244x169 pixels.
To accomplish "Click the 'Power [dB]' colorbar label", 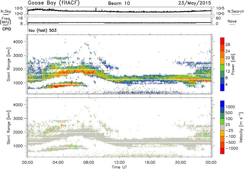I will pos(233,64).
